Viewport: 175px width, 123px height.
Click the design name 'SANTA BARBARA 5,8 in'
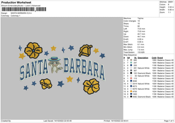pos(21,13)
